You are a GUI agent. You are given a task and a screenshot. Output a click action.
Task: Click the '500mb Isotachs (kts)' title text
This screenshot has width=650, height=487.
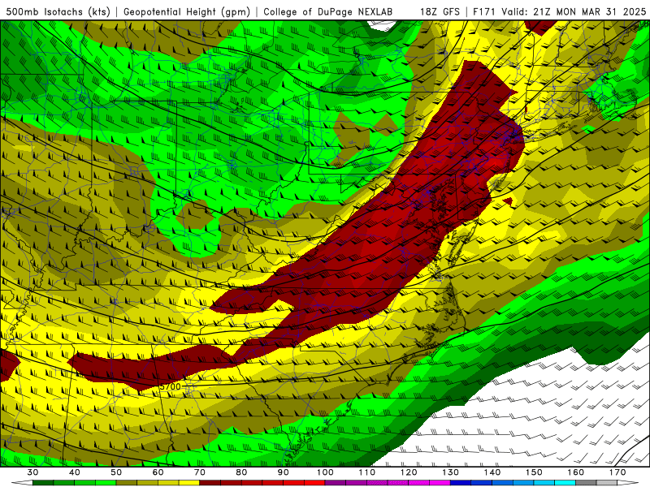58,11
